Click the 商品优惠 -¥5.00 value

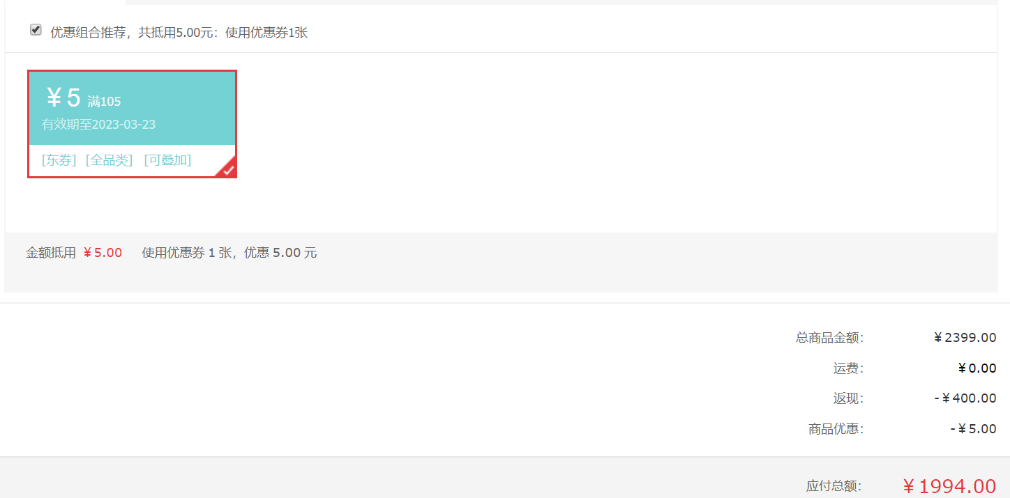pos(973,429)
